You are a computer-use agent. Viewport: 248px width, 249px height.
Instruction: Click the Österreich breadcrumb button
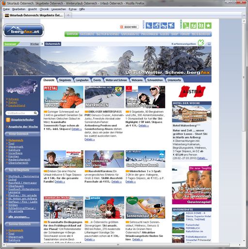point(53,44)
